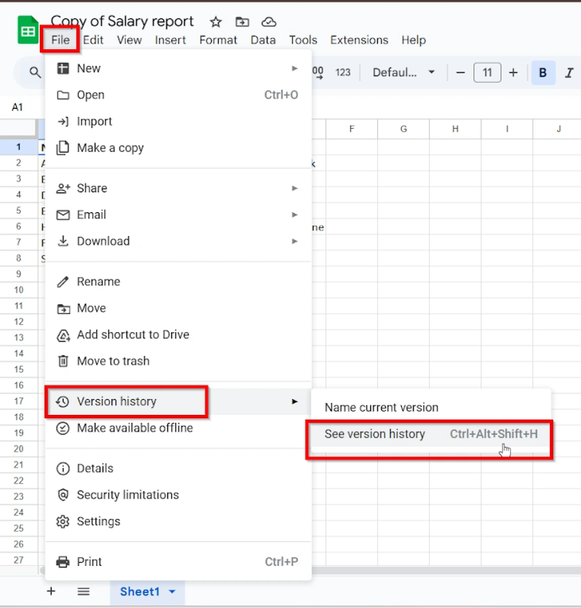Open the Insert menu

pos(170,40)
